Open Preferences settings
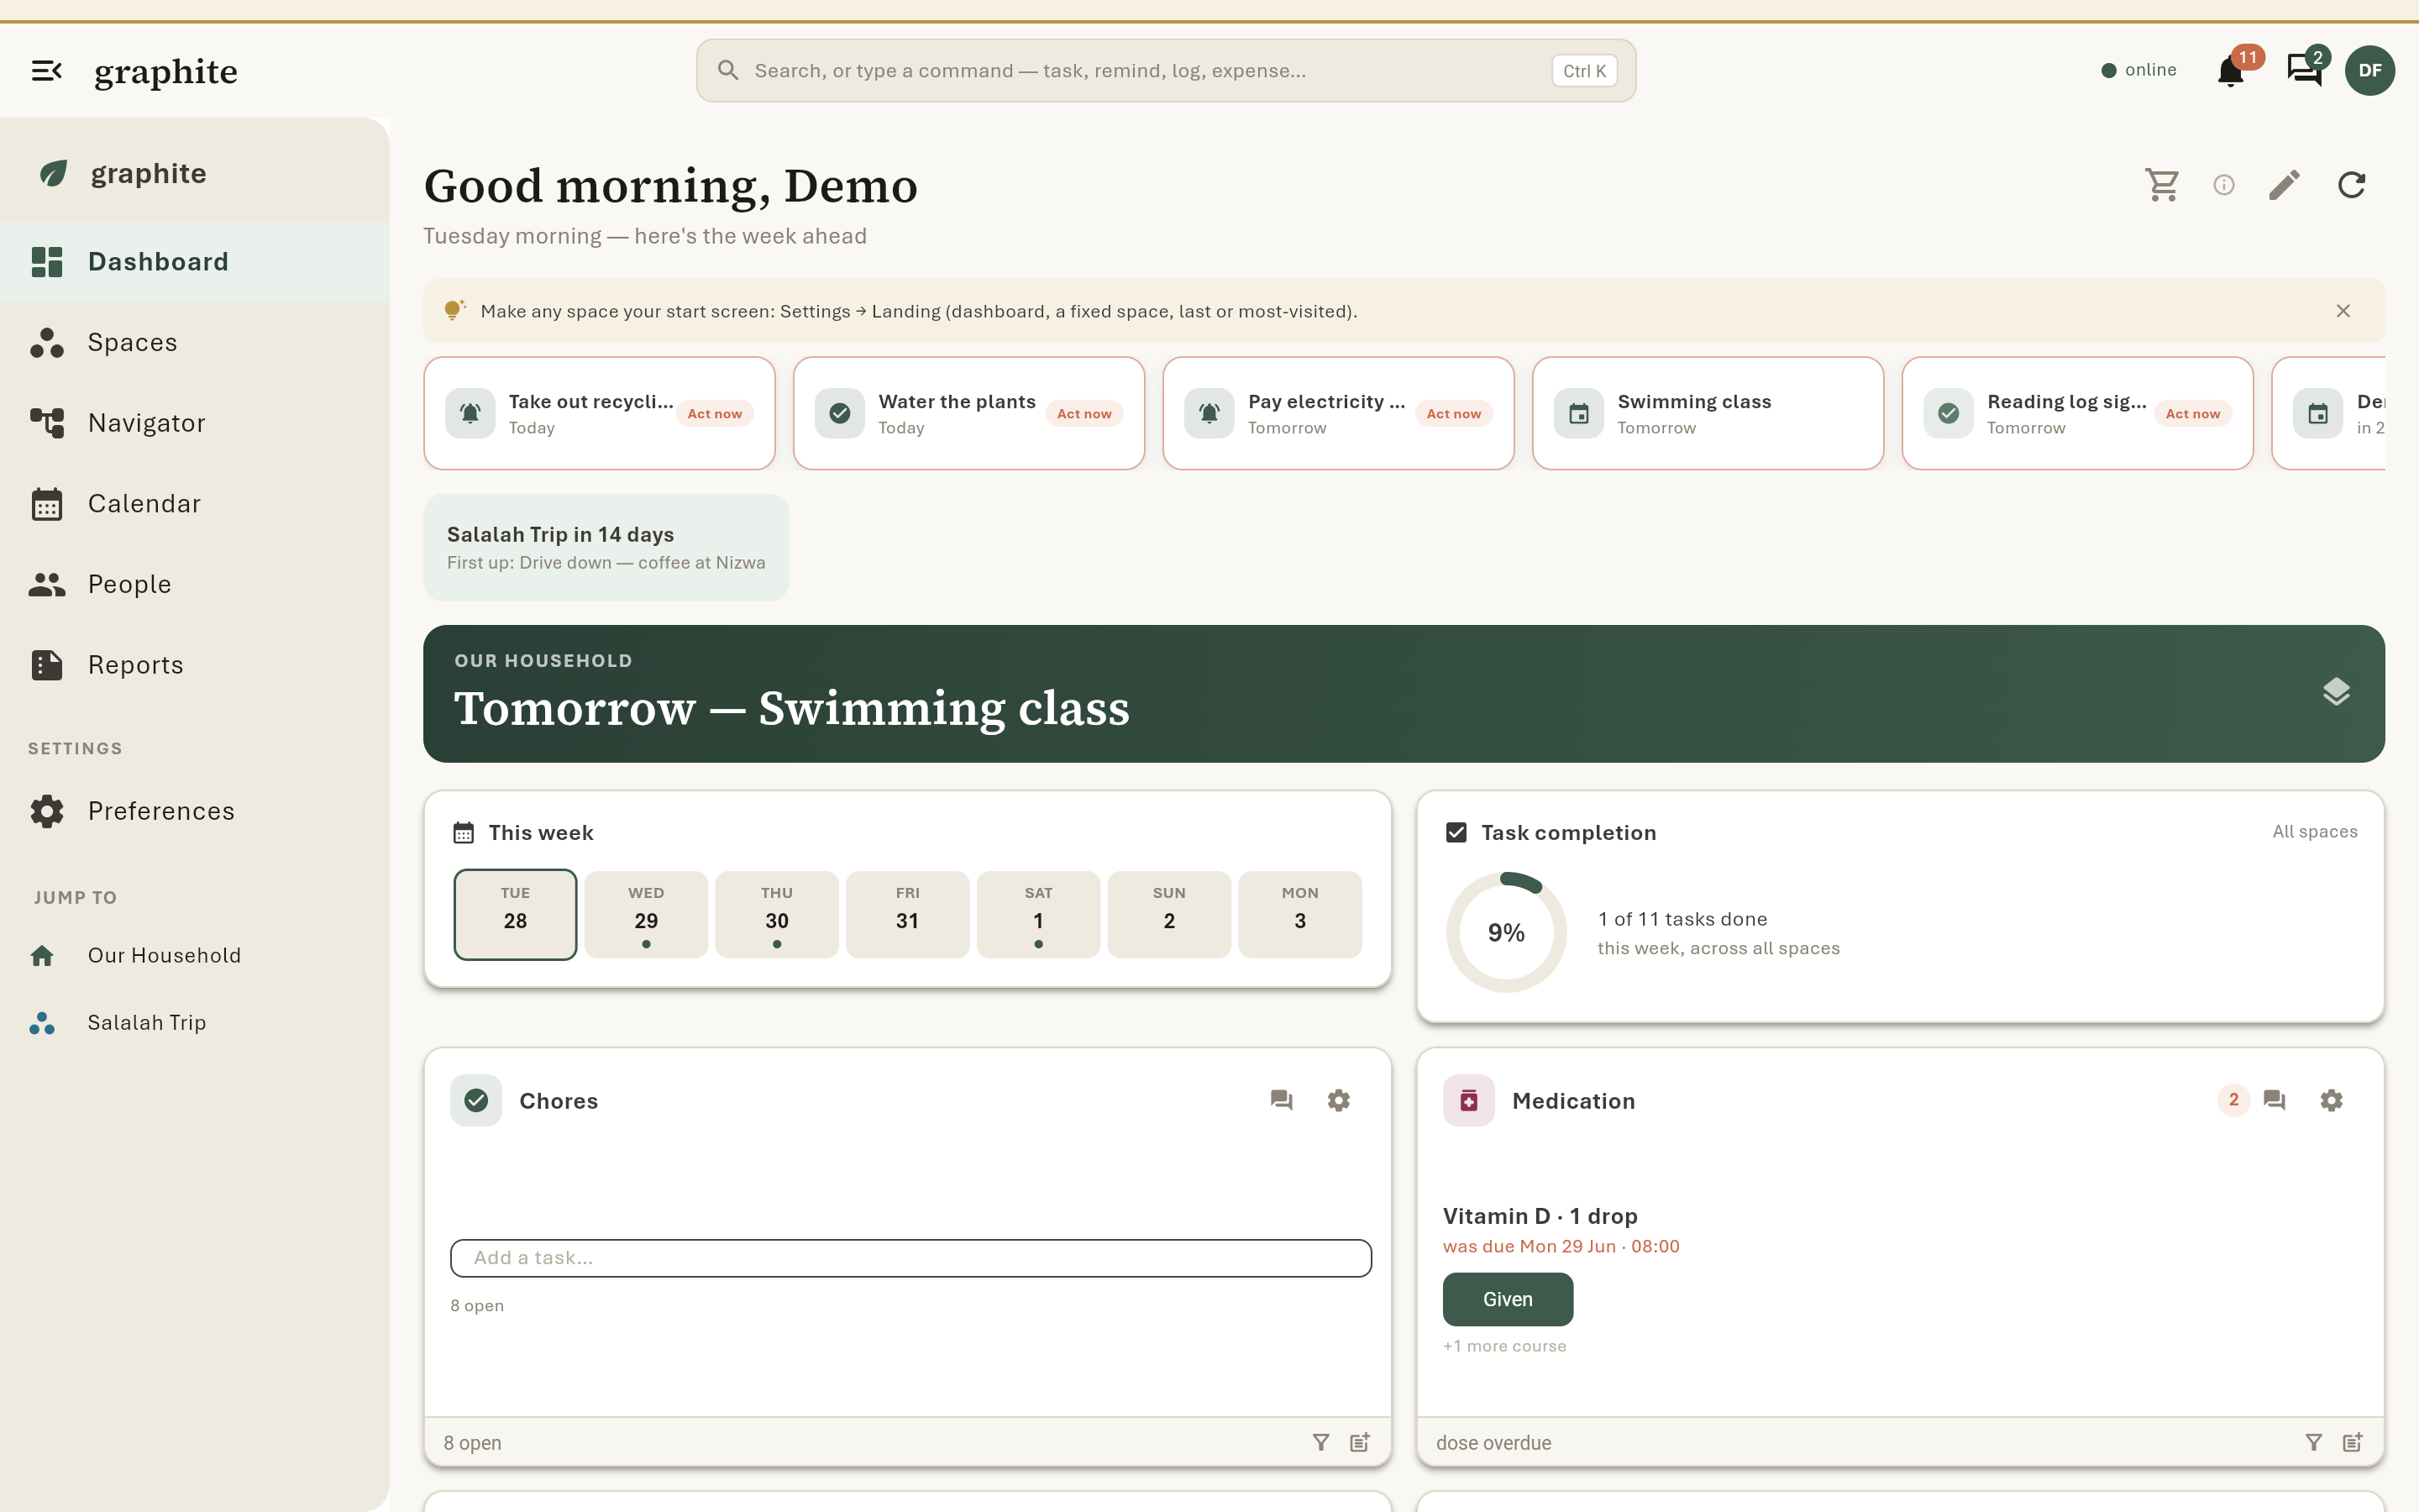 click(195, 811)
